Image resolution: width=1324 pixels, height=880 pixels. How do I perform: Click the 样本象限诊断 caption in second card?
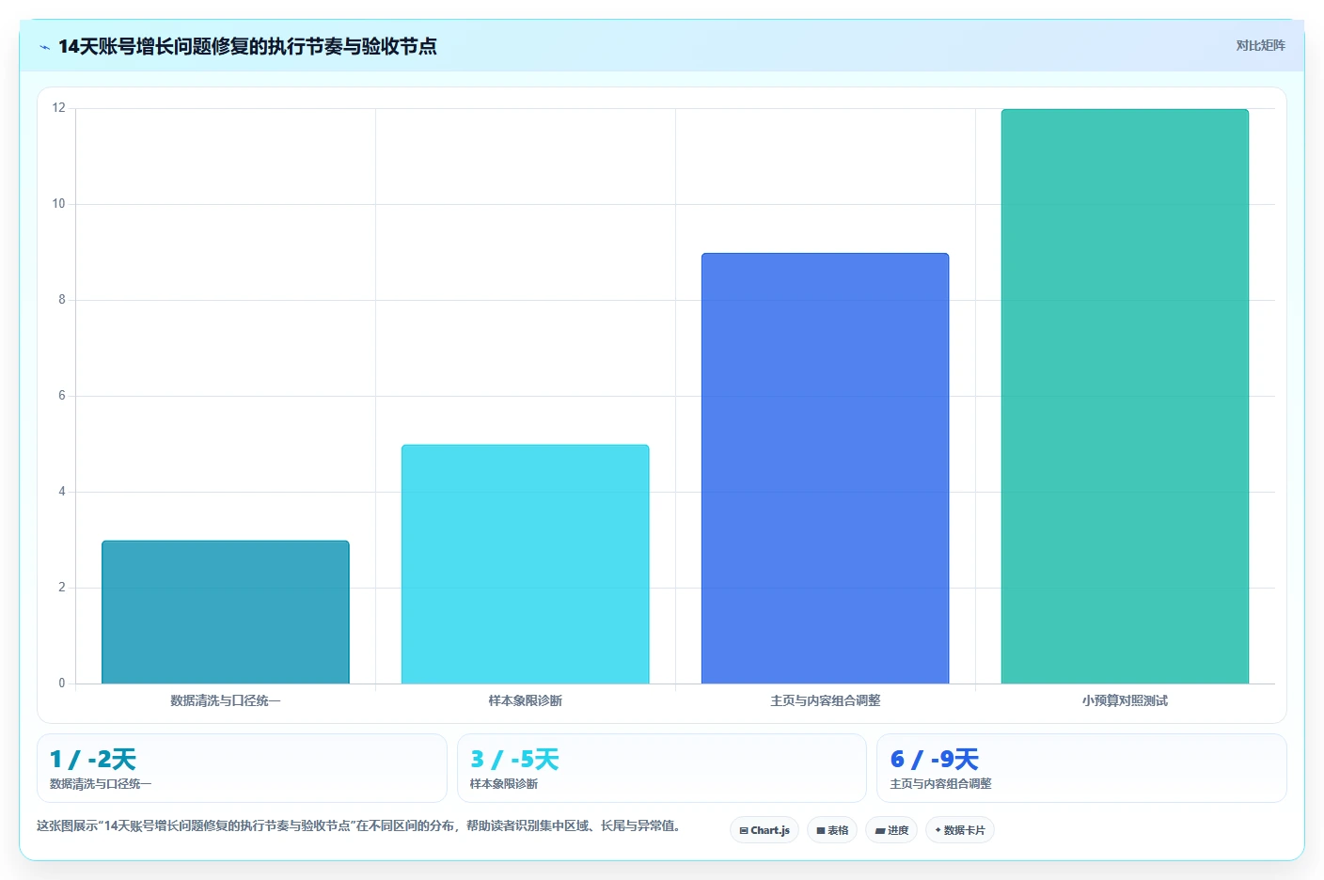click(x=504, y=784)
